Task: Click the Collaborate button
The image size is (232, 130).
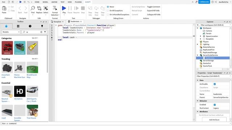Action: (x=204, y=2)
